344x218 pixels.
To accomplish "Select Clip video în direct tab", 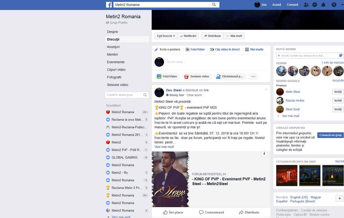I will 225,49.
